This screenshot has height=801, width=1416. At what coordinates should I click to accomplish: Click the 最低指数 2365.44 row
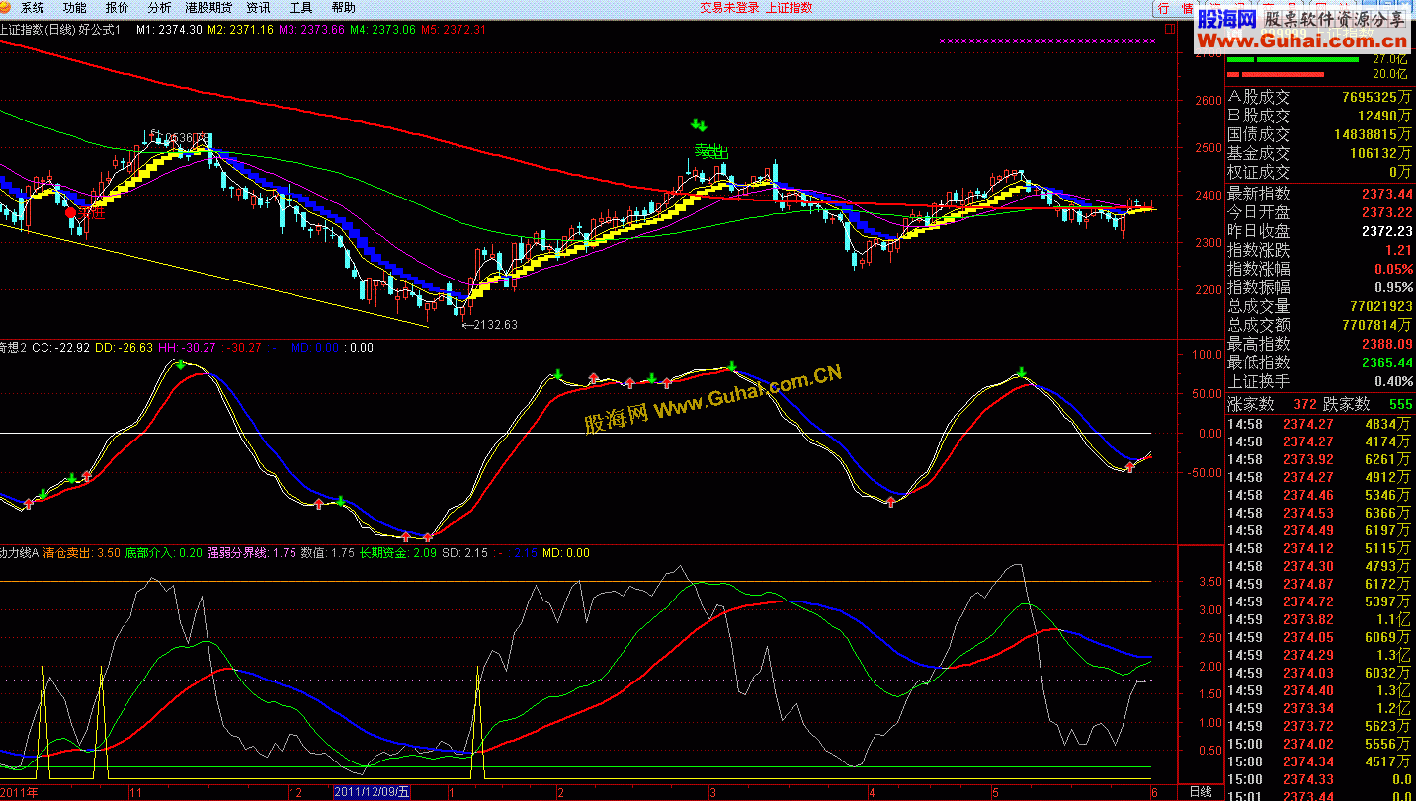coord(1320,362)
